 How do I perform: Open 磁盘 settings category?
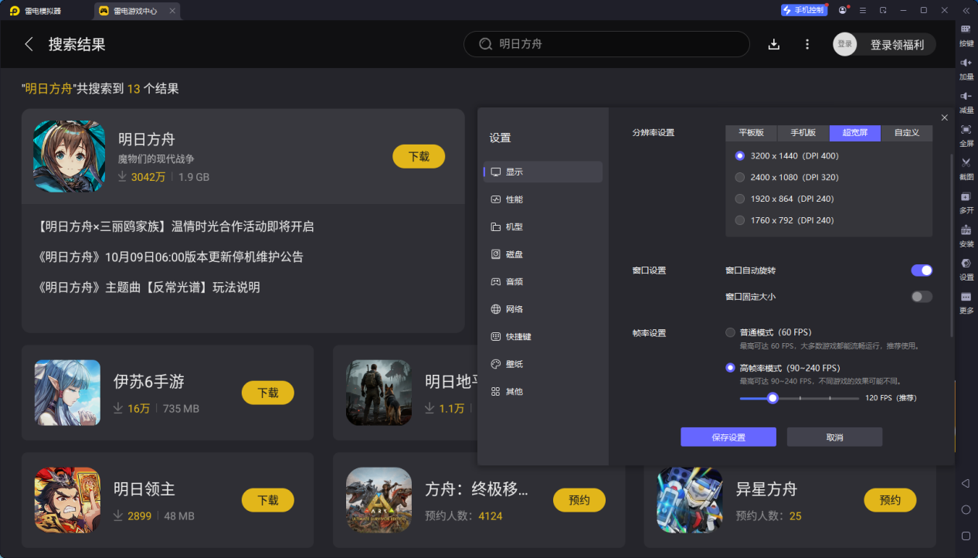coord(543,254)
